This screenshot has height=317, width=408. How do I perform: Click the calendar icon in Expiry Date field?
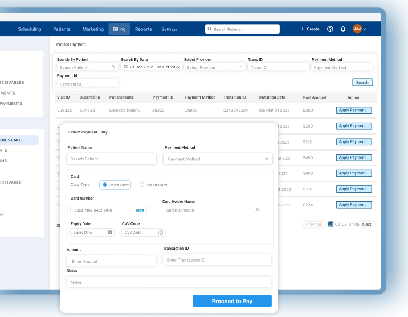point(110,232)
